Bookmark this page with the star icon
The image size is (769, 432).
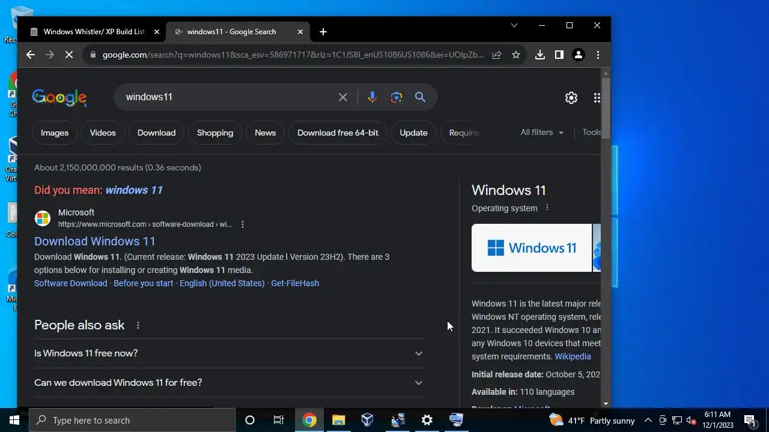[516, 55]
